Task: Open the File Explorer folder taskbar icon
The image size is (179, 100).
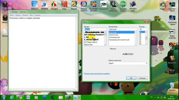Action: tap(61, 97)
